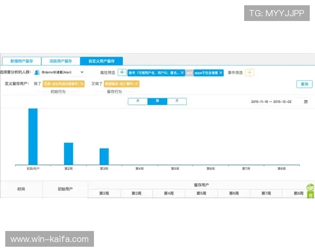This screenshot has height=252, width=315.
Task: Click the 第4周 table column header
Action: 169,193
